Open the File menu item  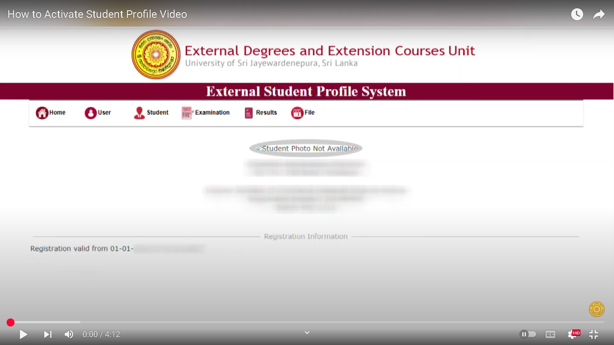coord(303,113)
